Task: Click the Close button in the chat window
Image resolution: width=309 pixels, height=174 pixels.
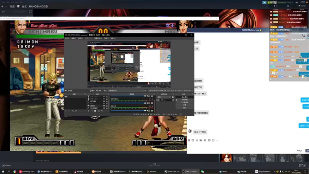Action: 299,150
